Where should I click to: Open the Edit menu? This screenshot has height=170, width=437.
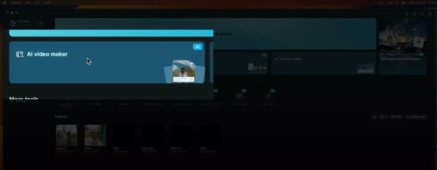(x=37, y=3)
